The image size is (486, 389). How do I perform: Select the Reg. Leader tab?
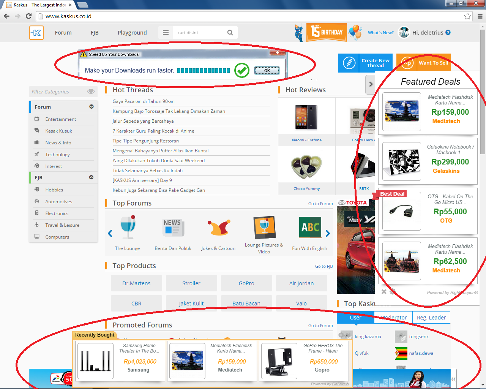(431, 318)
